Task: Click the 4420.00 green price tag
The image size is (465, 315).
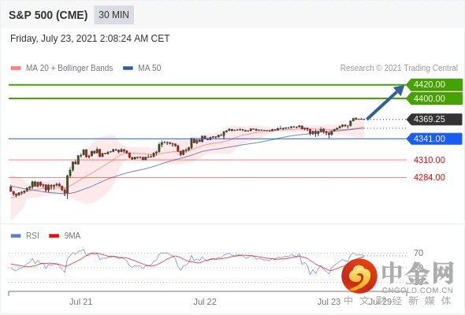Action: 434,85
